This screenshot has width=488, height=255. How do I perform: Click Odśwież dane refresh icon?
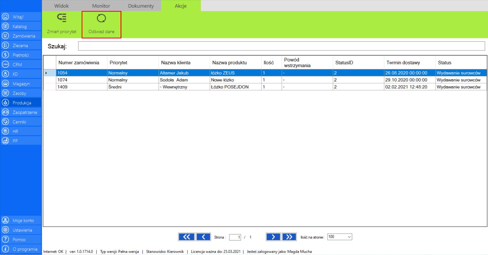[x=101, y=18]
